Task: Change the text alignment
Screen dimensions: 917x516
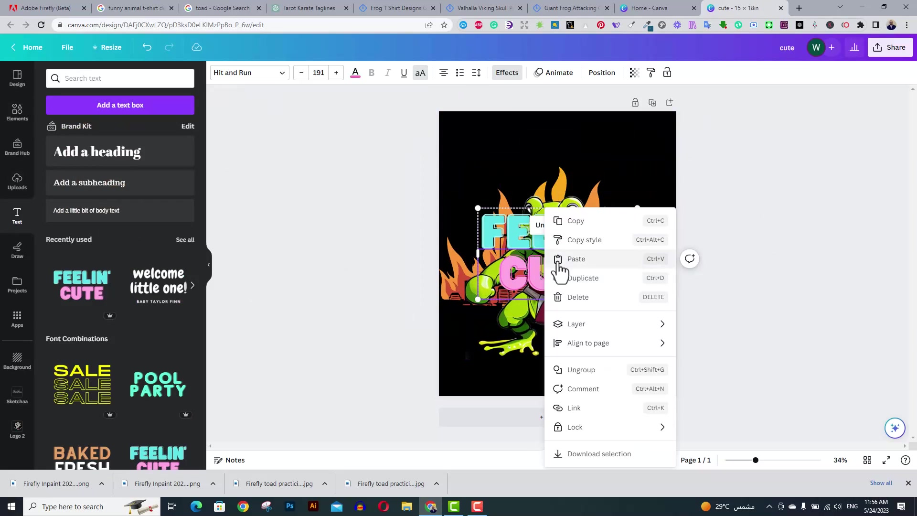Action: (444, 73)
